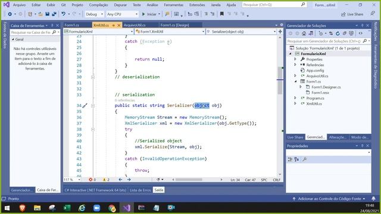Open Excel from the Windows taskbar
Viewport: 381px width, 214px height.
pyautogui.click(x=67, y=207)
